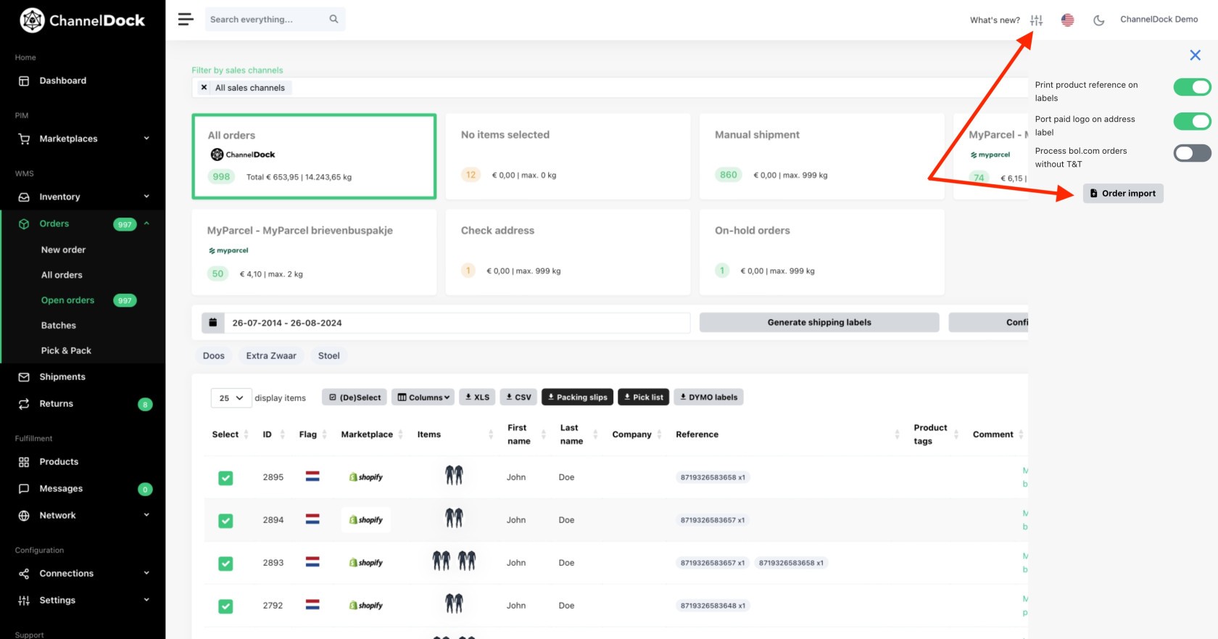Download Packing slips
The width and height of the screenshot is (1218, 639).
(577, 397)
